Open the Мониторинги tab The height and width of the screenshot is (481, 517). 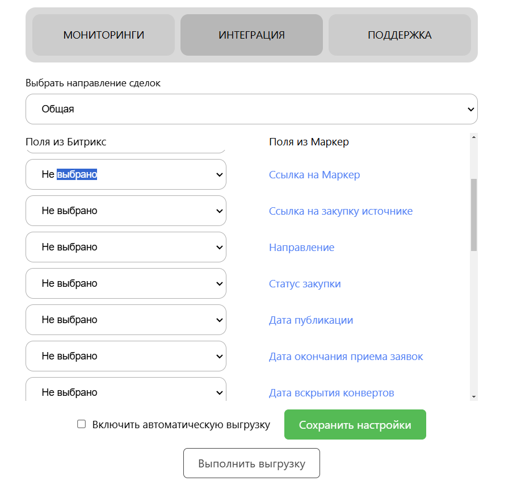(103, 35)
